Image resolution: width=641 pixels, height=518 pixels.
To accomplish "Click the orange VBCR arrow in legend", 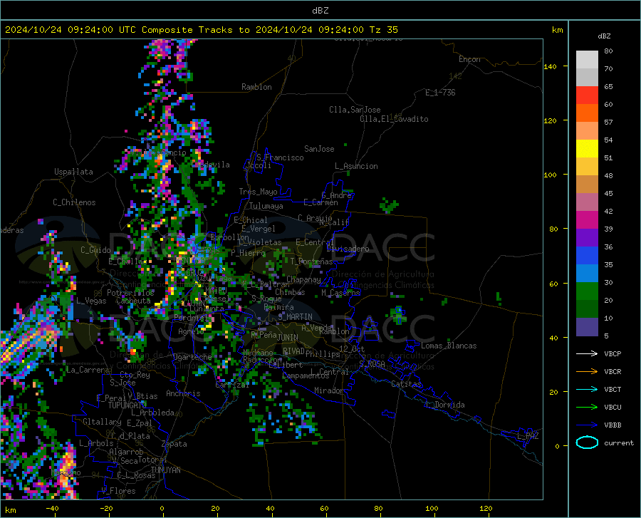I will 587,372.
